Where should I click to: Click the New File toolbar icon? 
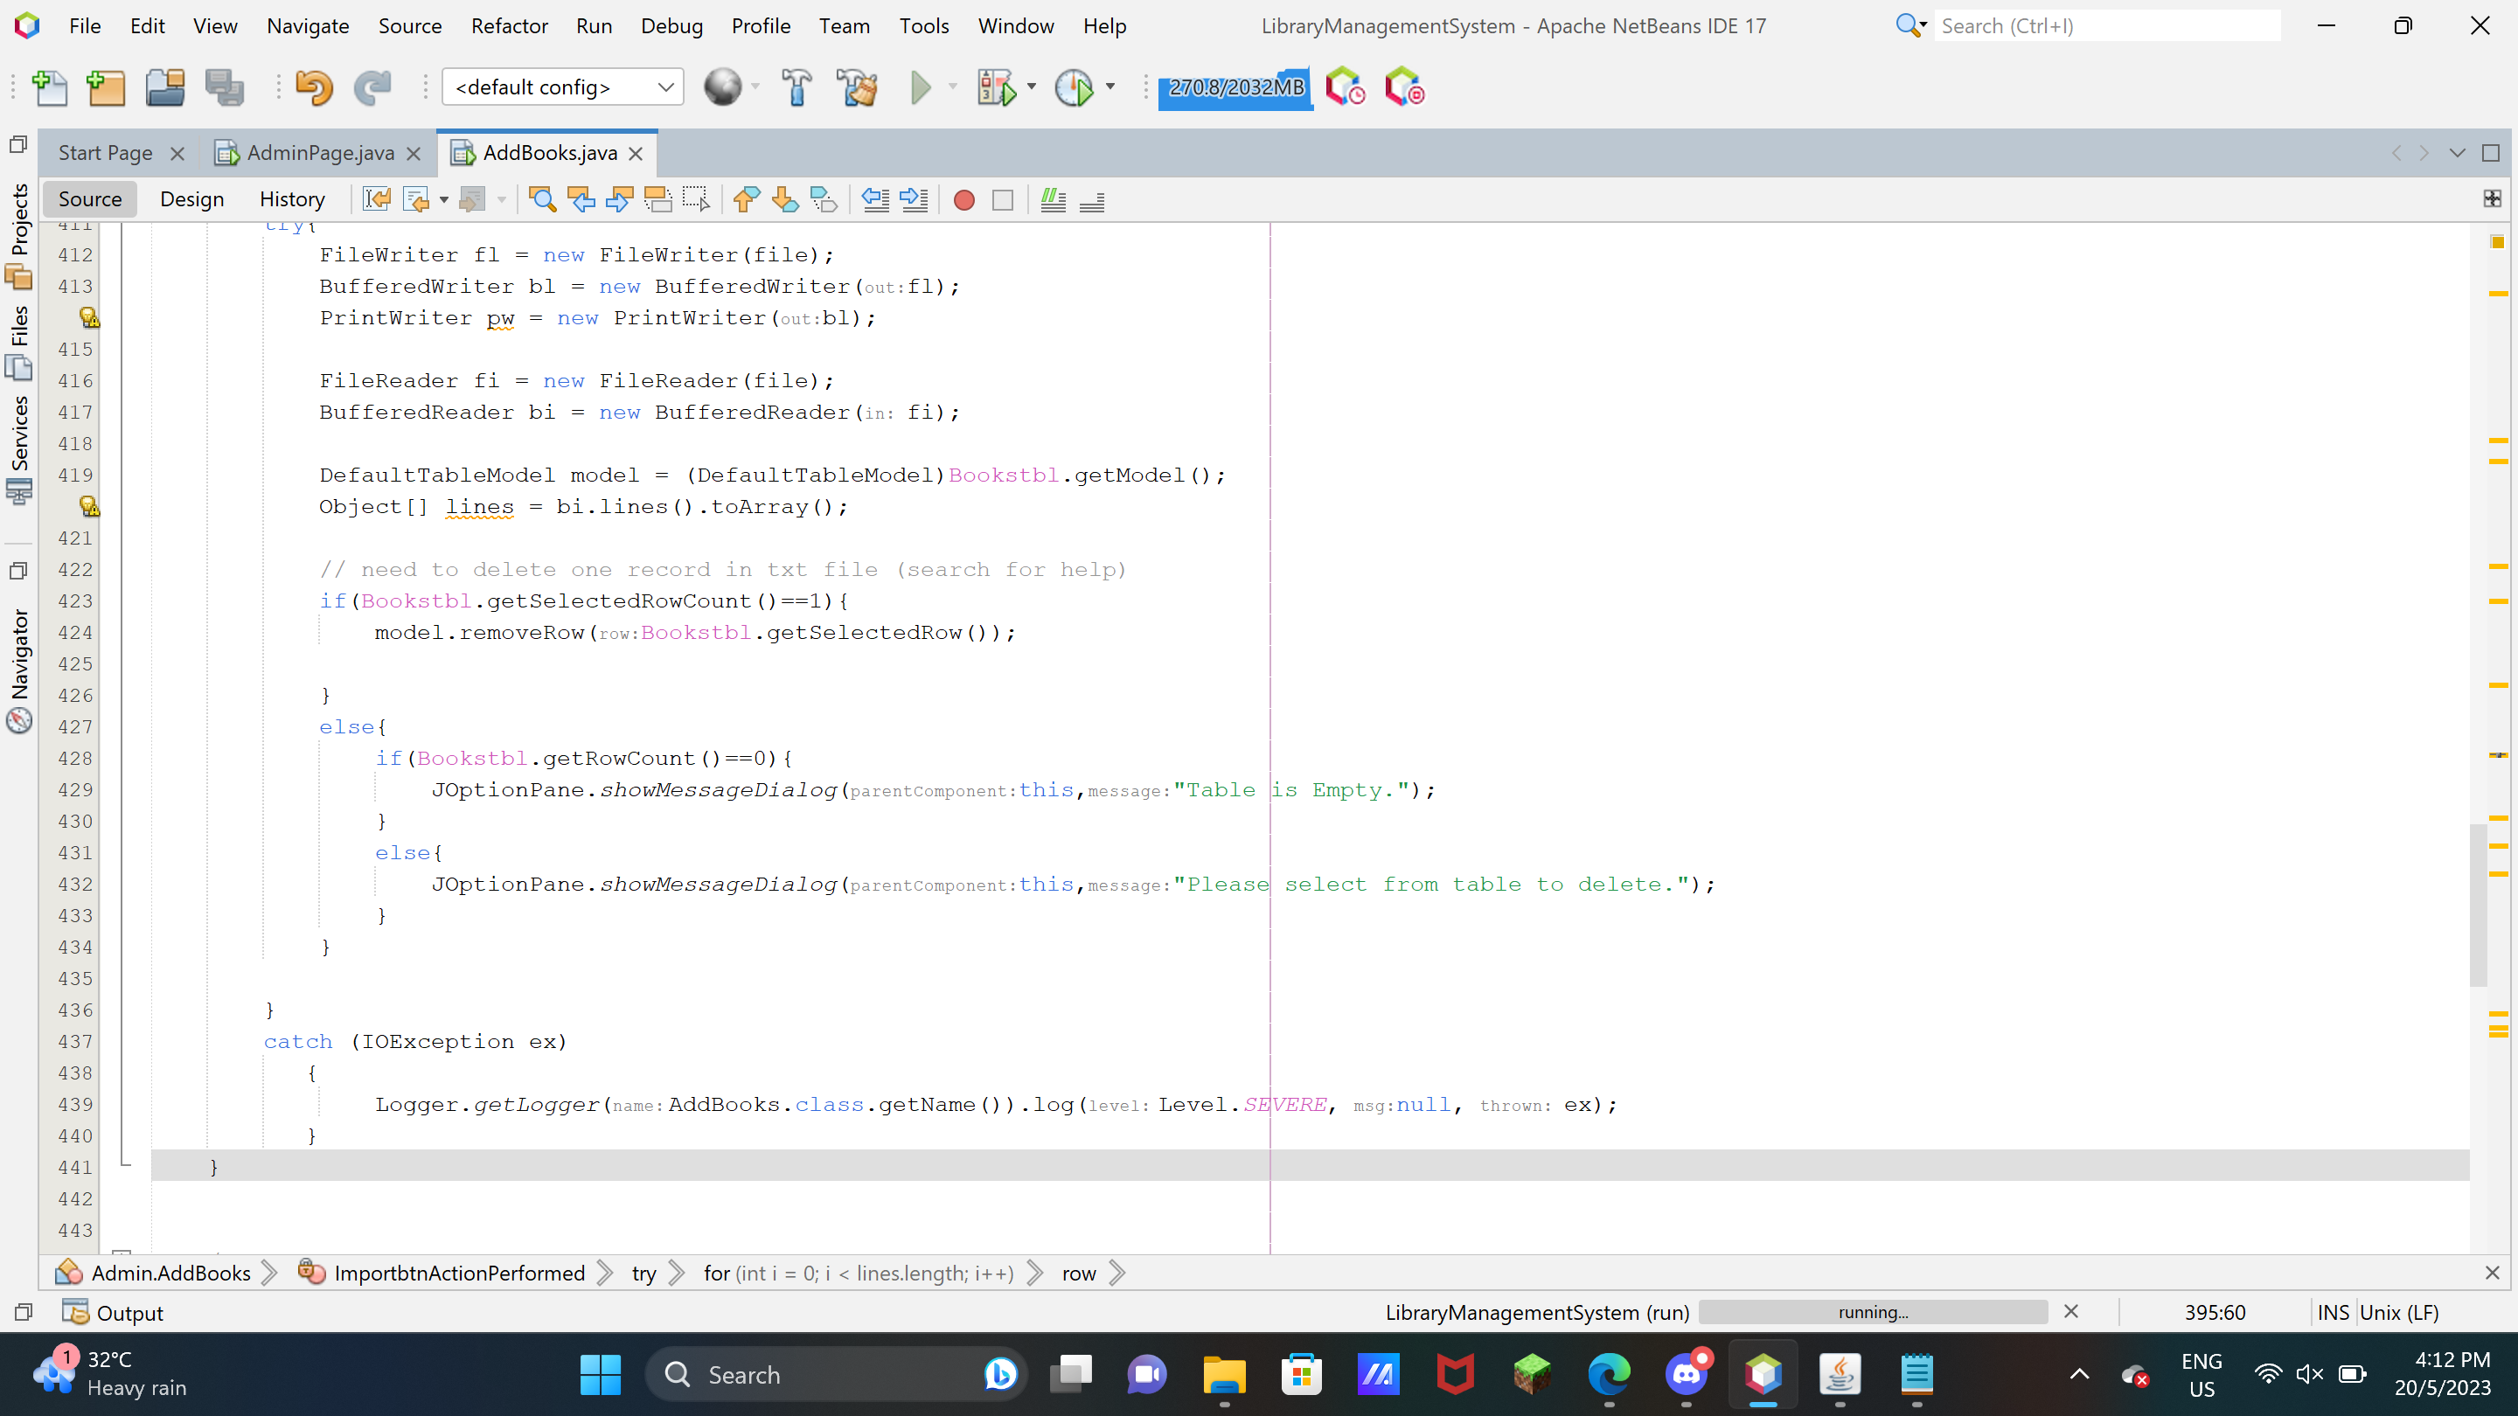click(x=50, y=88)
